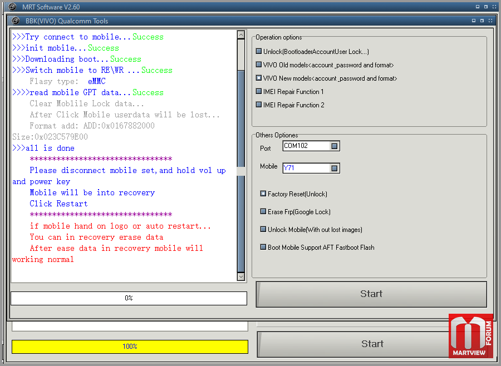Enable Unlock(BootloaderAccountUser Lock) option
501x366 pixels.
click(259, 52)
